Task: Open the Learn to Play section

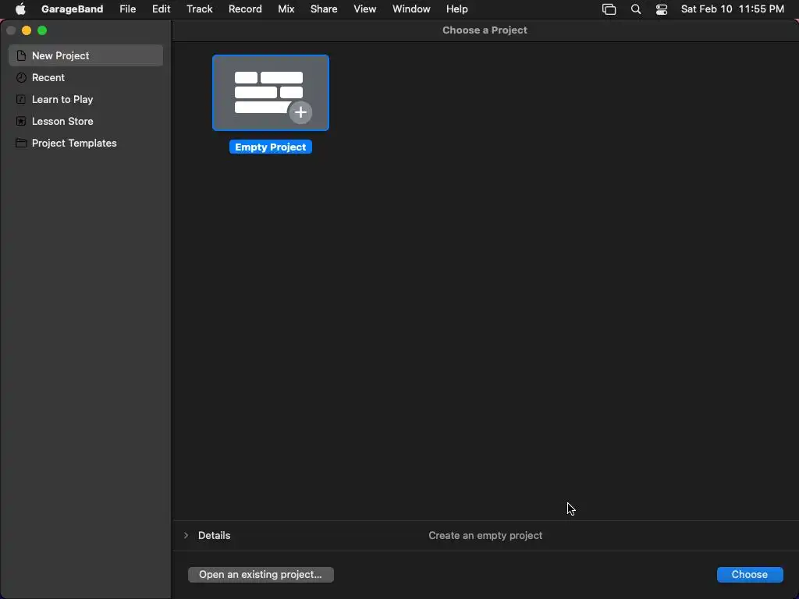Action: coord(86,99)
